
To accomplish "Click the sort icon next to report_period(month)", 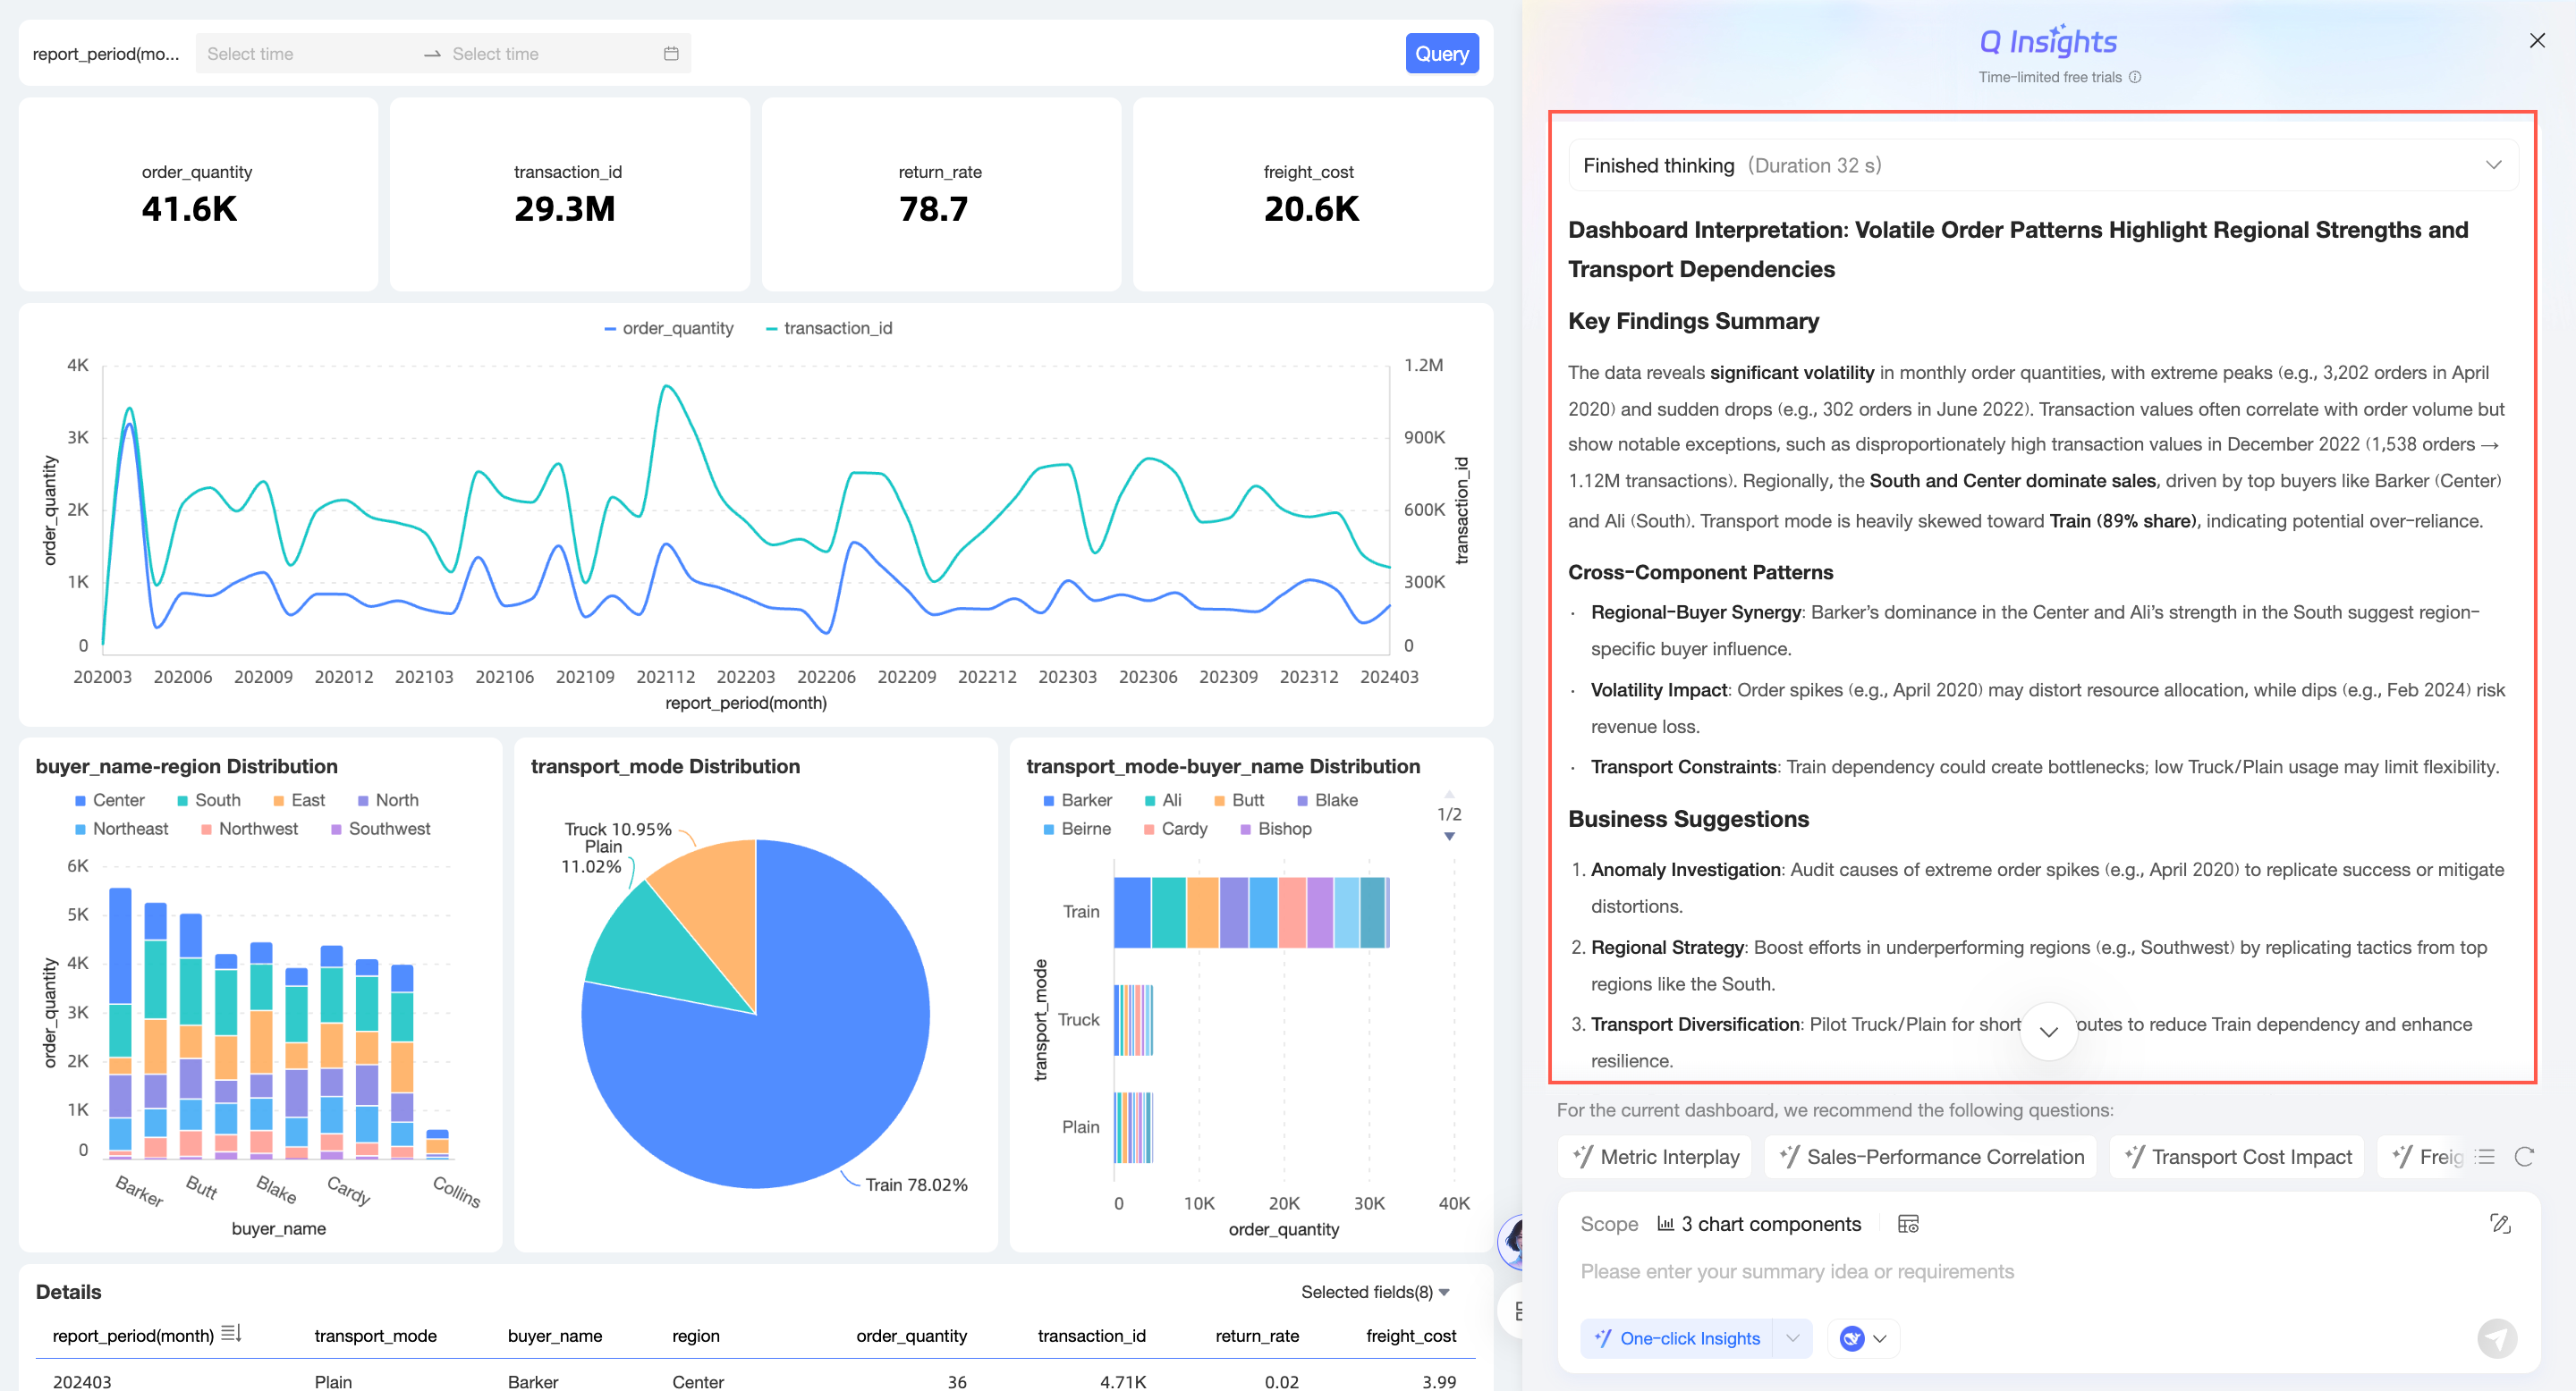I will pos(231,1334).
